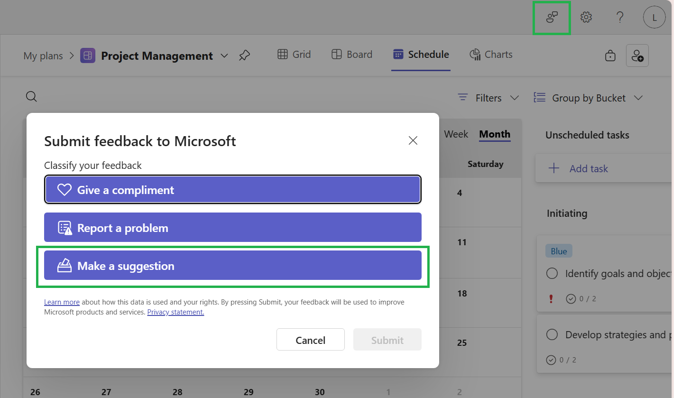Open the Identify goals task card
Viewport: 690px width, 398px height.
(605, 273)
